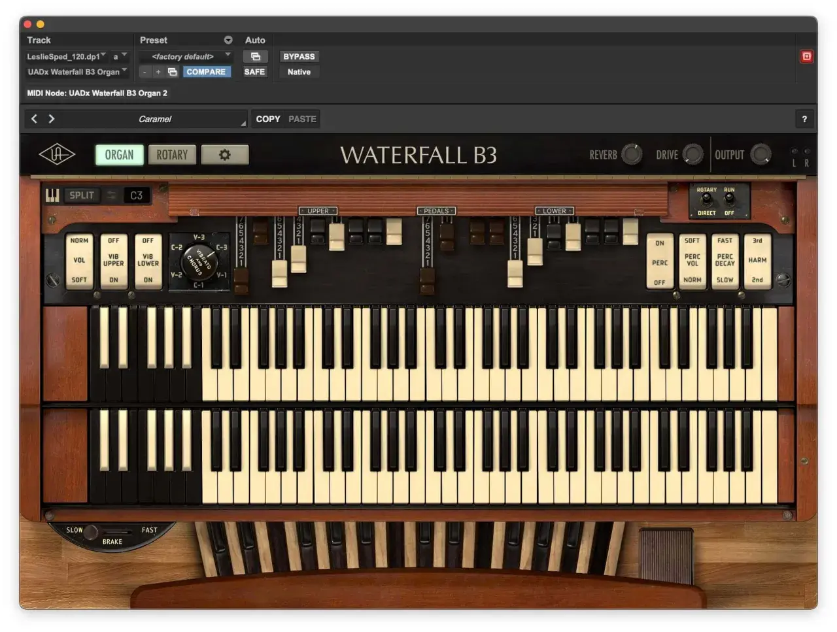The width and height of the screenshot is (837, 632).
Task: Click the Native format button
Action: [299, 72]
